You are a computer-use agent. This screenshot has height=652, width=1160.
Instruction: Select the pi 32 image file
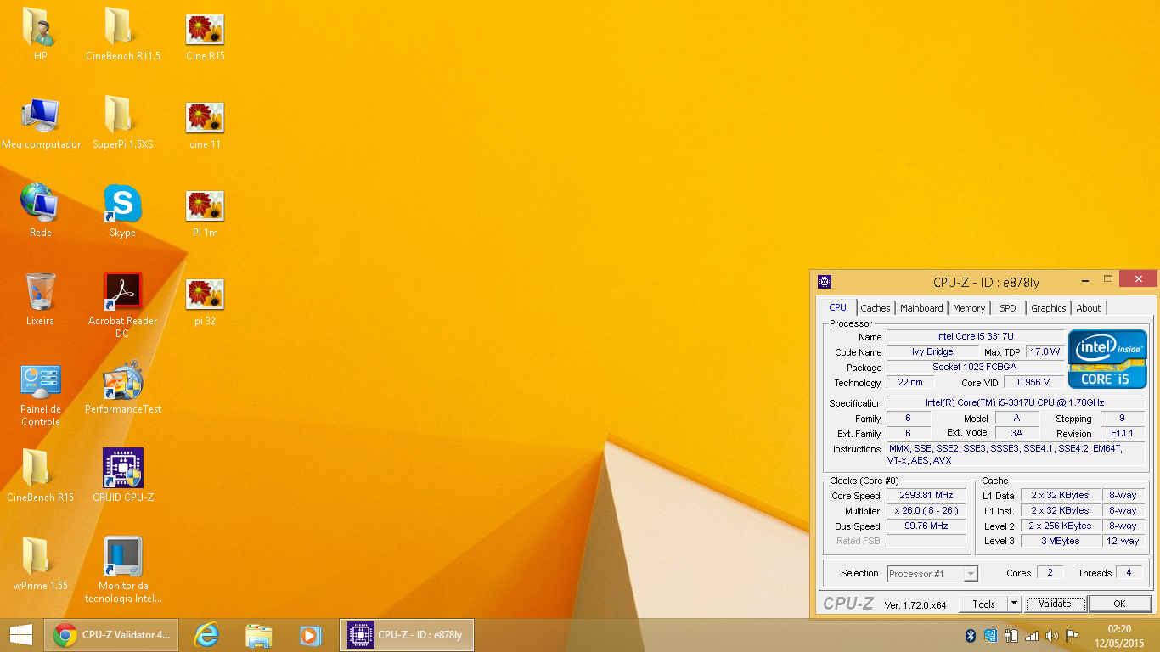(205, 301)
